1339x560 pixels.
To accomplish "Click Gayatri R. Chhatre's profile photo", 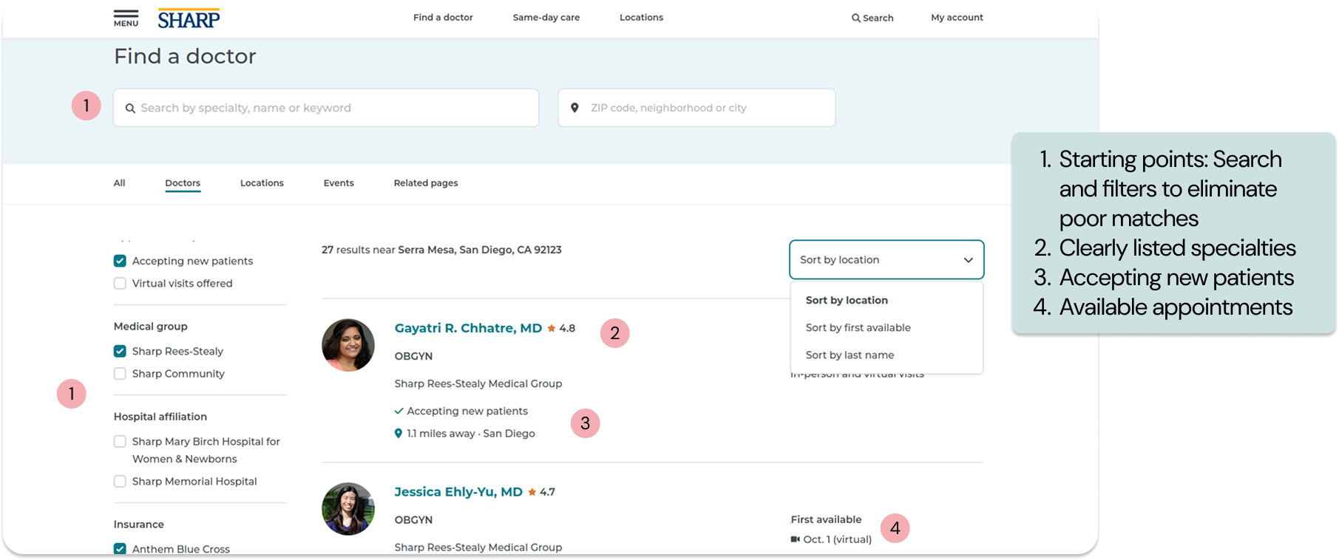I will (x=348, y=345).
